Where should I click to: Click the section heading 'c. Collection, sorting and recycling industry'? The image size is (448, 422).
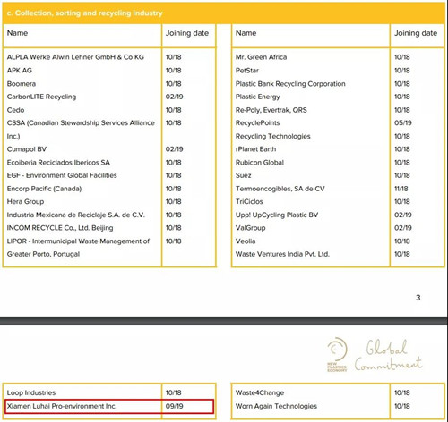click(x=85, y=13)
